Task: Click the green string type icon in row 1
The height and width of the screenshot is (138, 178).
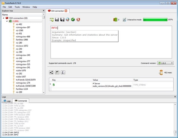Action: coord(54,85)
